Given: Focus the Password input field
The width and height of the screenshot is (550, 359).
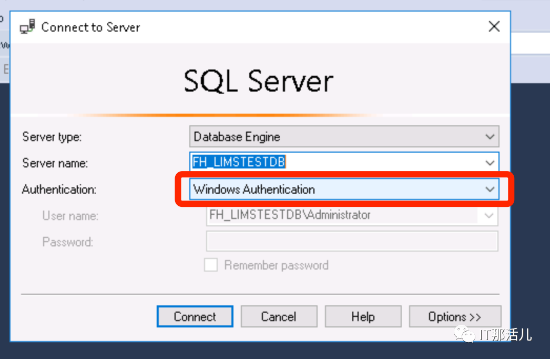Looking at the screenshot, I should pos(352,242).
